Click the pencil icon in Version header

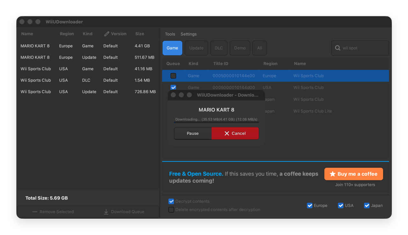tap(107, 34)
